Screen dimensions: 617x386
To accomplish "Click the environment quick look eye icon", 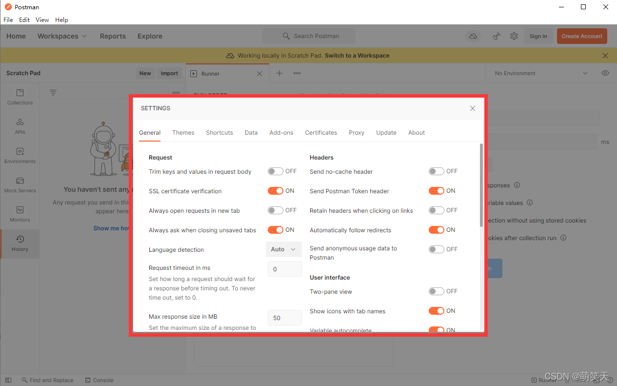I will coord(605,73).
